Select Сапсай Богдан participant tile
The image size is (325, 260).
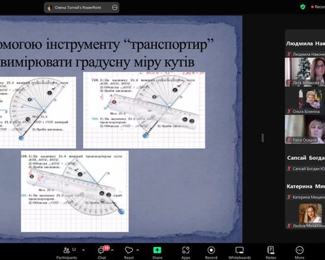click(x=305, y=162)
